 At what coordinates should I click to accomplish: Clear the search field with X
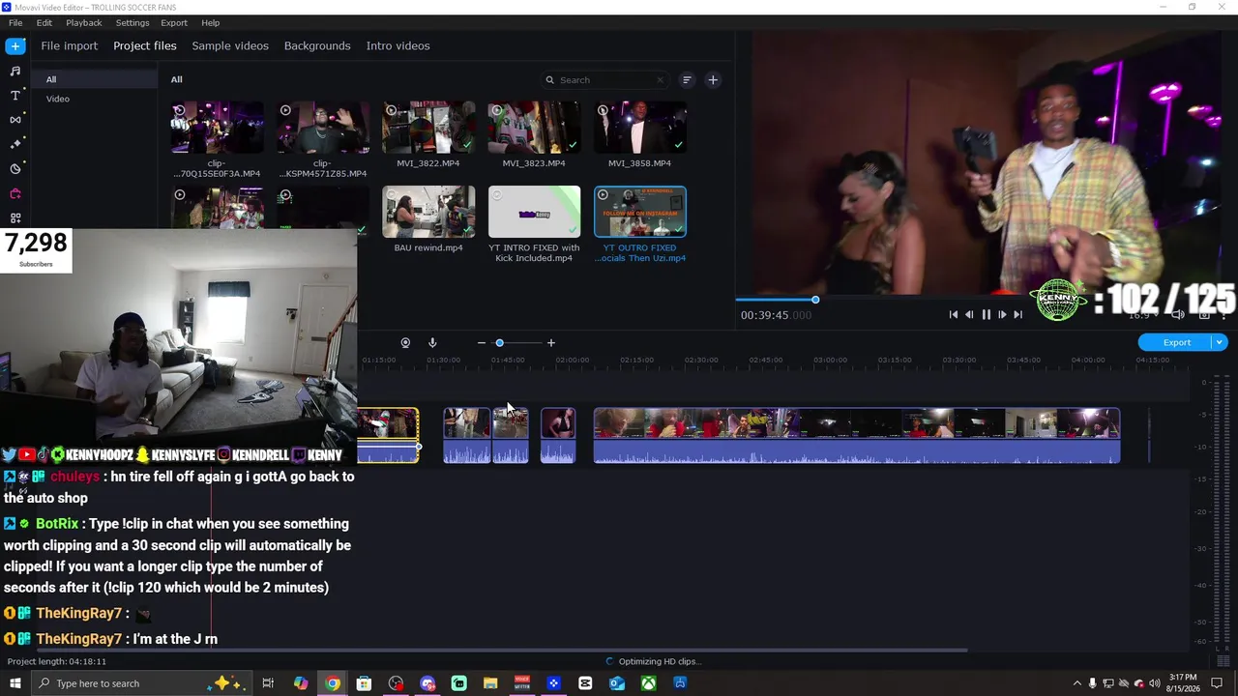click(661, 80)
